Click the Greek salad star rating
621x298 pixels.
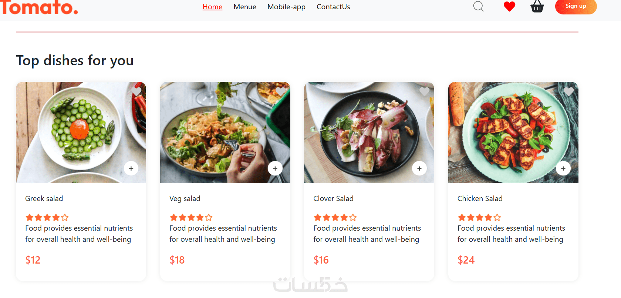click(47, 217)
